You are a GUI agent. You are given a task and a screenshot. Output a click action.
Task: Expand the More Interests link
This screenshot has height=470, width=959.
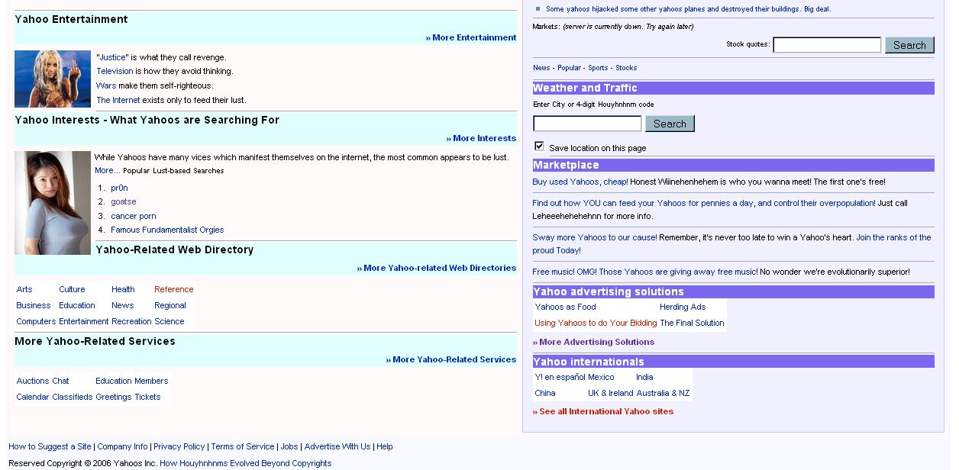[481, 138]
